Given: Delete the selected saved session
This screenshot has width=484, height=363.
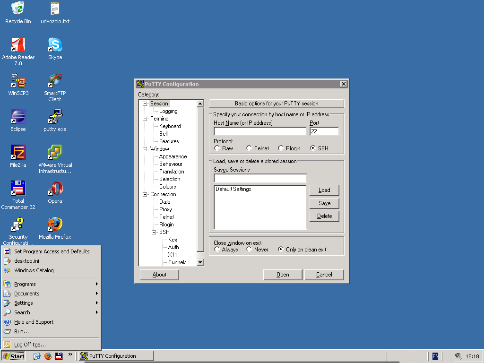Looking at the screenshot, I should 324,216.
